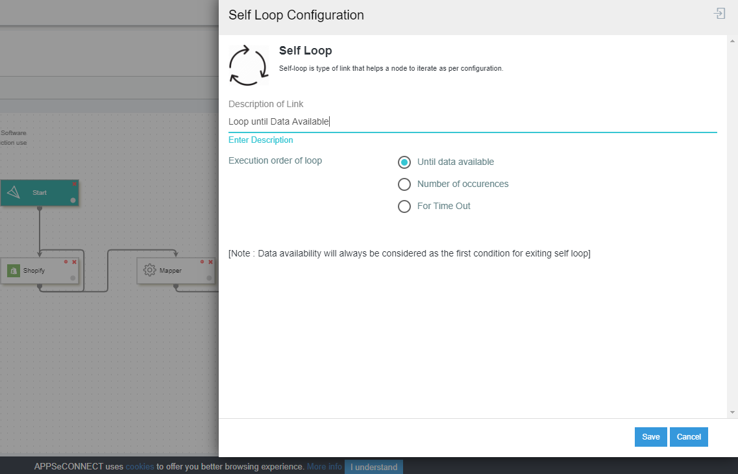Save the self loop configuration

(x=650, y=437)
